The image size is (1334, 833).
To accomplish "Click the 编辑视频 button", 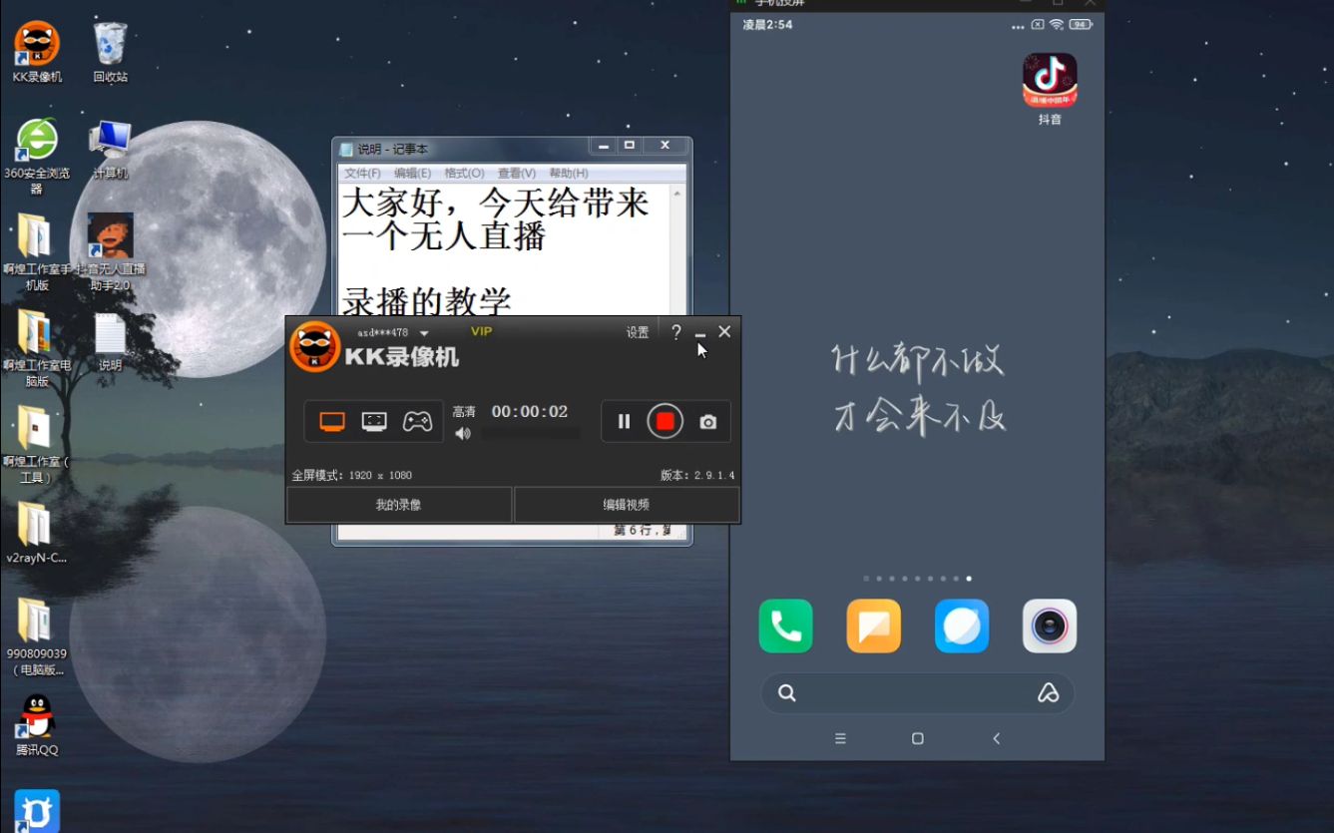I will click(625, 504).
